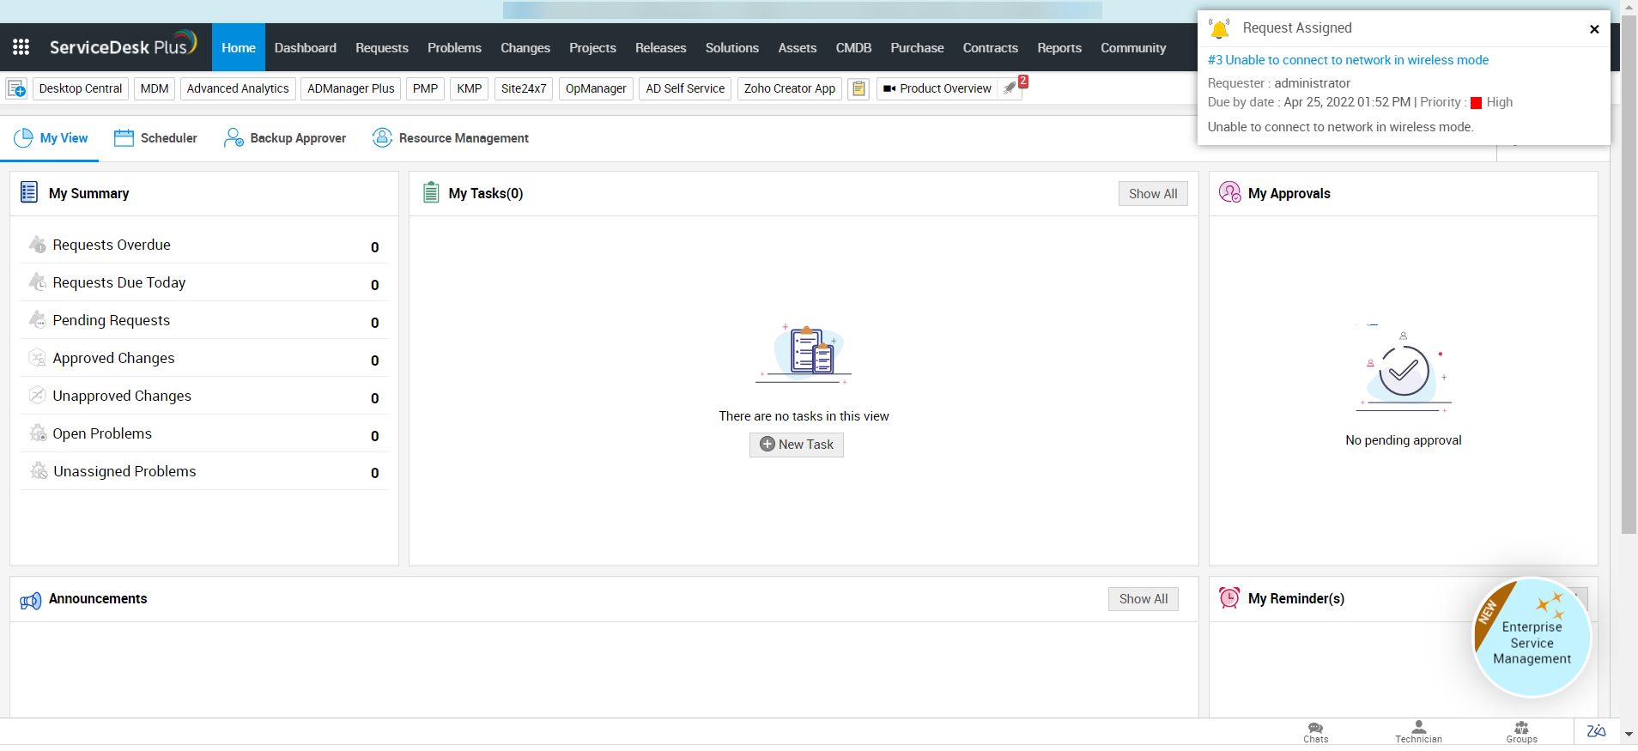Click the Zia assistant icon
1638x751 pixels.
[x=1596, y=731]
